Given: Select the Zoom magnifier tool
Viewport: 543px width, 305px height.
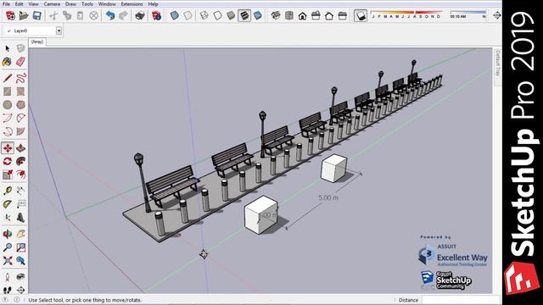Looking at the screenshot, I should pyautogui.click(x=8, y=247).
